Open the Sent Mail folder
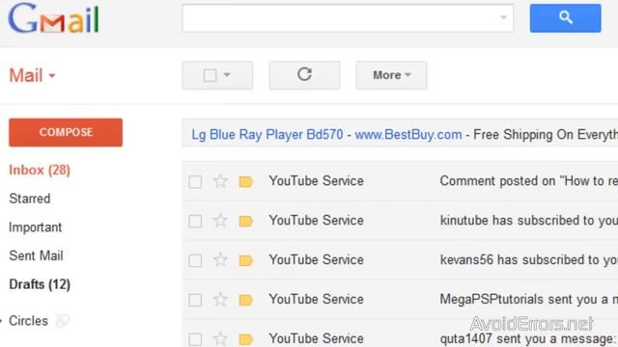The image size is (618, 347). pyautogui.click(x=36, y=255)
